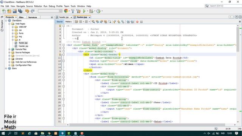The height and width of the screenshot is (136, 242).
Task: Switch to the header.jsp editor tab
Action: [64, 17]
